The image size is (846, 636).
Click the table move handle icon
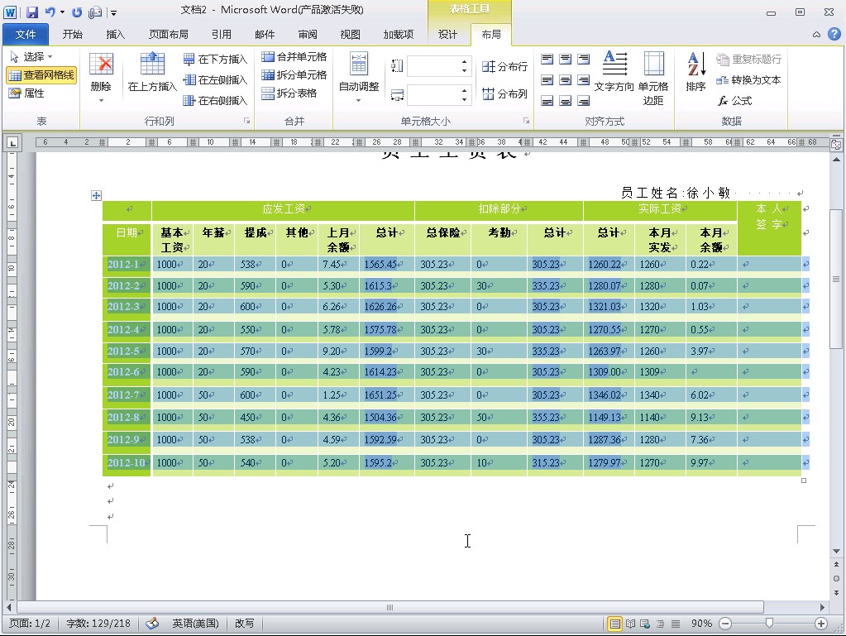click(96, 196)
